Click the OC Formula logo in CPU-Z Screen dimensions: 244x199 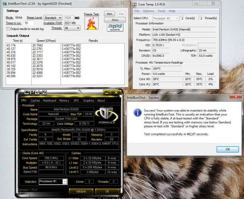click(x=107, y=115)
